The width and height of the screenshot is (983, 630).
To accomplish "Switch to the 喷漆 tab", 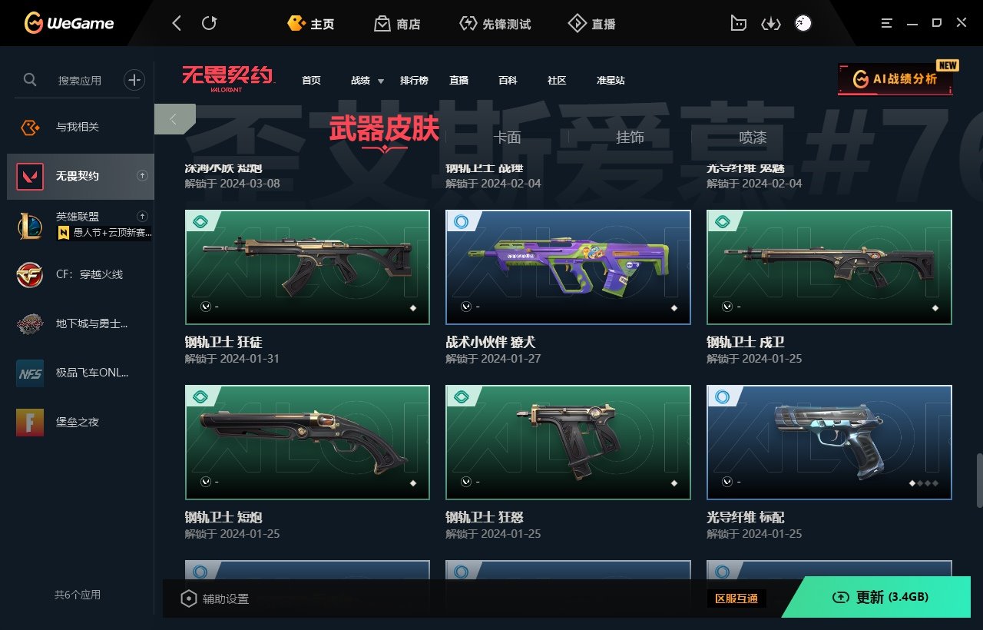I will pos(753,138).
